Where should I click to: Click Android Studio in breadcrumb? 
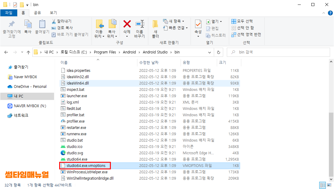click(x=155, y=52)
